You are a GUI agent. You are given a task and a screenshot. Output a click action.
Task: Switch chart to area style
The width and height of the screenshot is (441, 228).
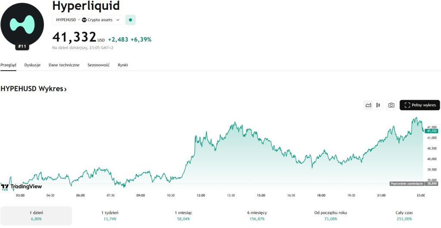(368, 105)
